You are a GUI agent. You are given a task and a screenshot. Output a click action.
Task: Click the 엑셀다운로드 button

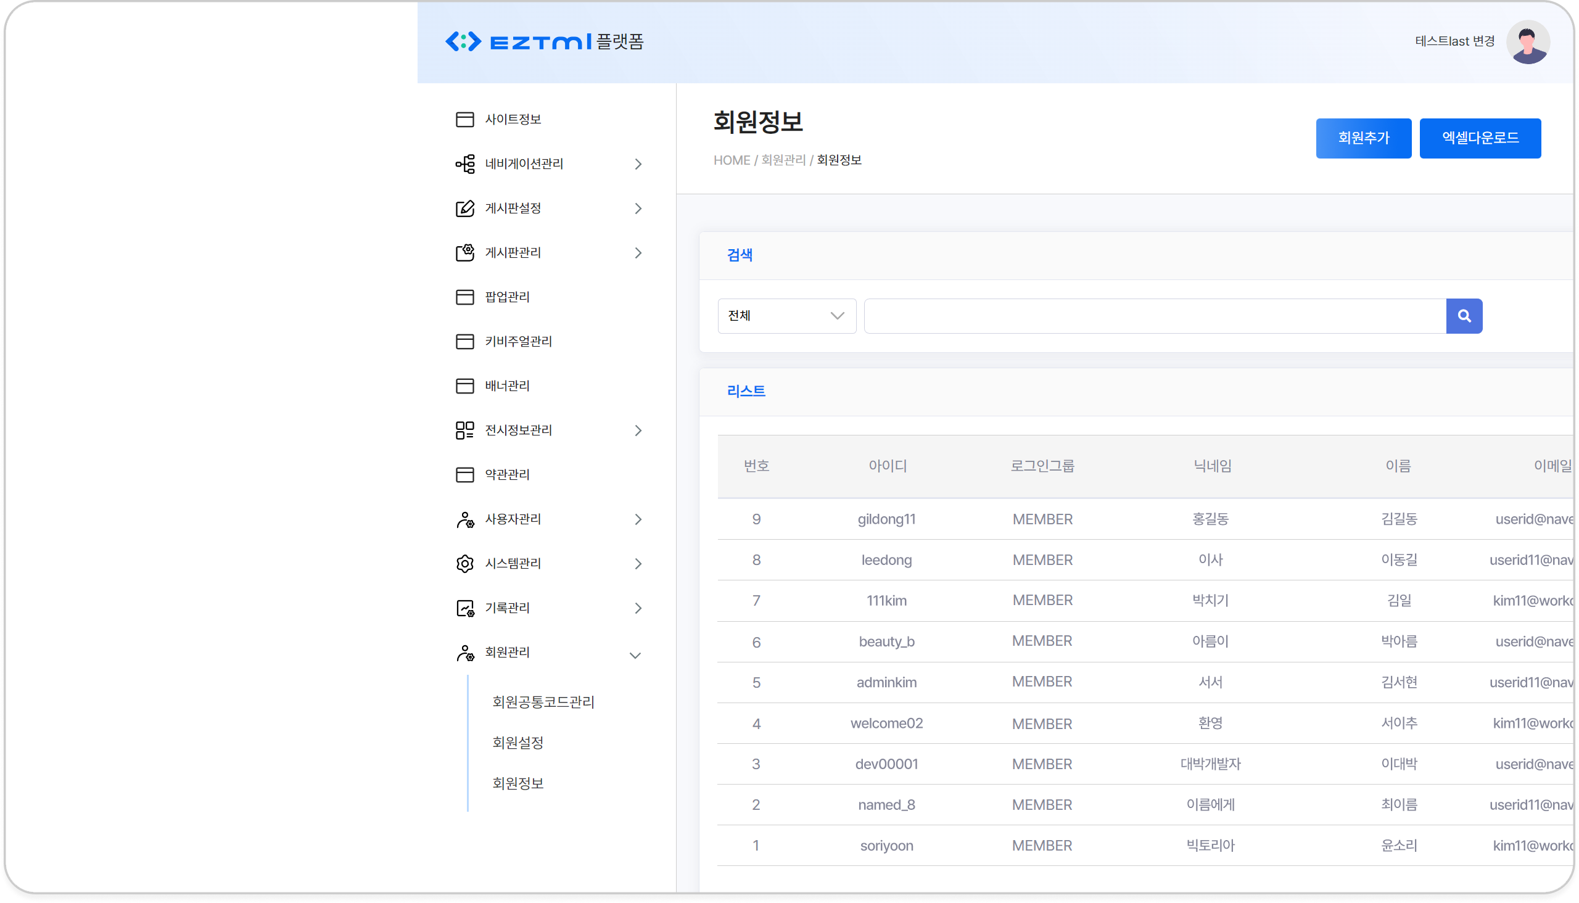pos(1480,138)
